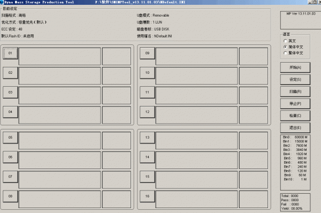Click the 'Bin1 : 15000 M' entry

pyautogui.click(x=295, y=141)
